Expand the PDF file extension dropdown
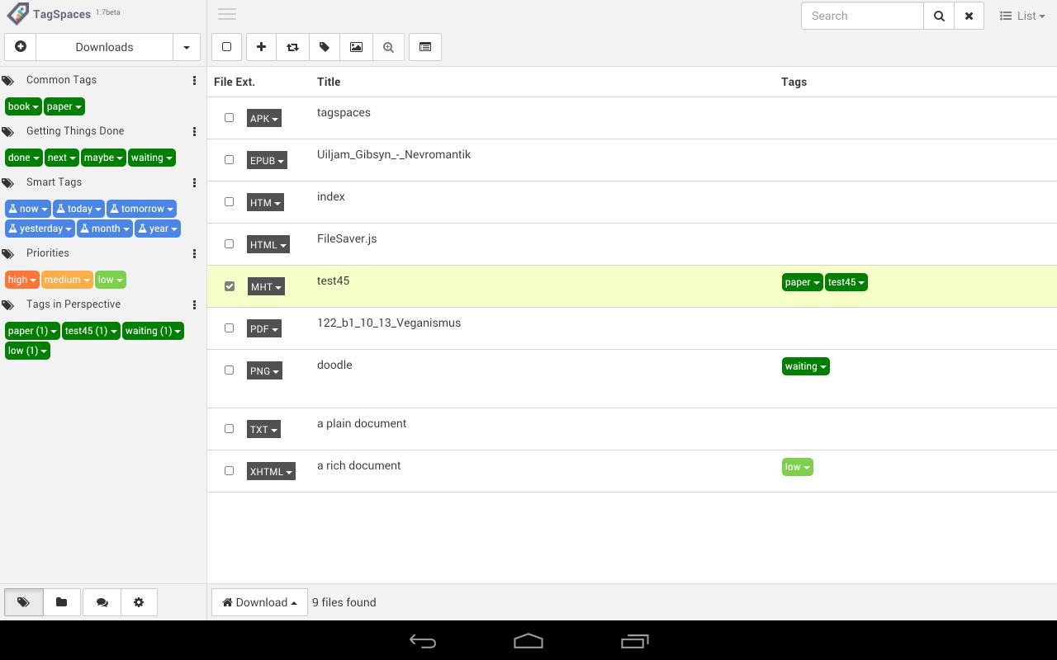Viewport: 1057px width, 660px height. (x=264, y=328)
